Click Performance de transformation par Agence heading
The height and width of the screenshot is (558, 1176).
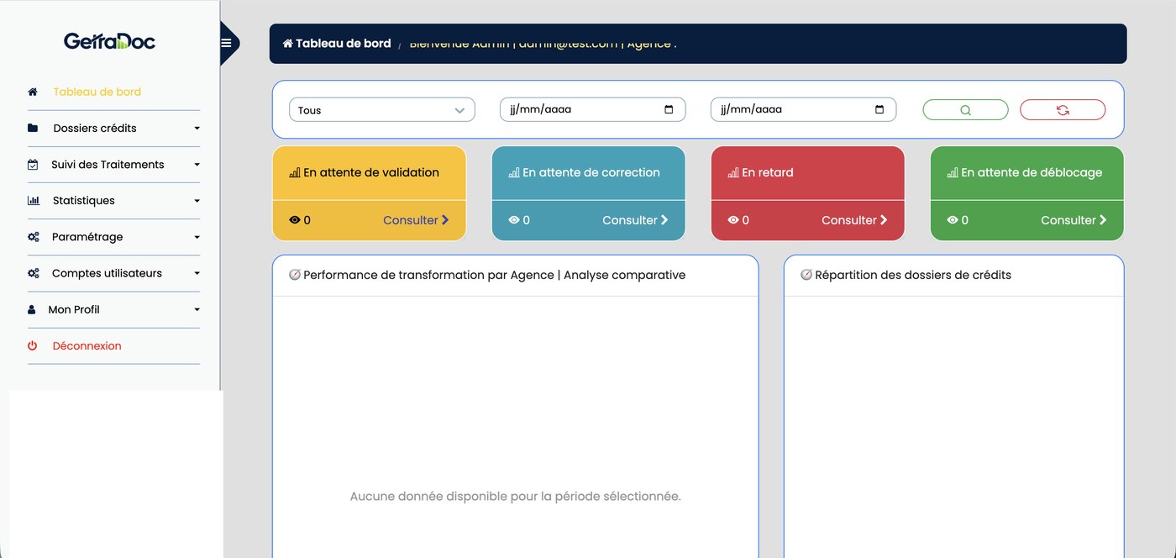[x=494, y=275]
